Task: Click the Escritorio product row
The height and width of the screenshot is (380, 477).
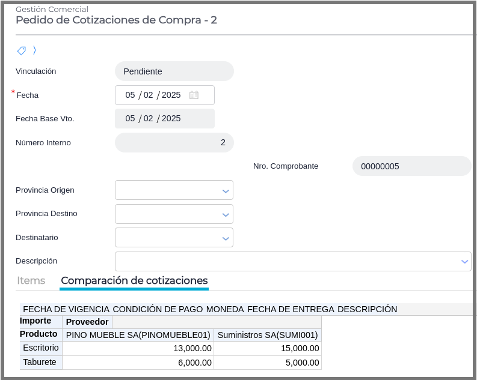Action: [41, 348]
